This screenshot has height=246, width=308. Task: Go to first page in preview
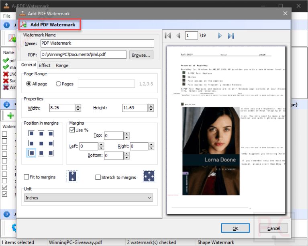(x=167, y=36)
